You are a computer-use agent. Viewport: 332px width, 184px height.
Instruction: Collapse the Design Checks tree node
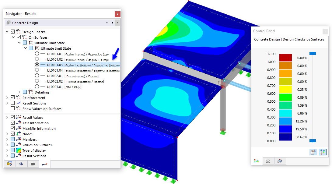point(7,32)
